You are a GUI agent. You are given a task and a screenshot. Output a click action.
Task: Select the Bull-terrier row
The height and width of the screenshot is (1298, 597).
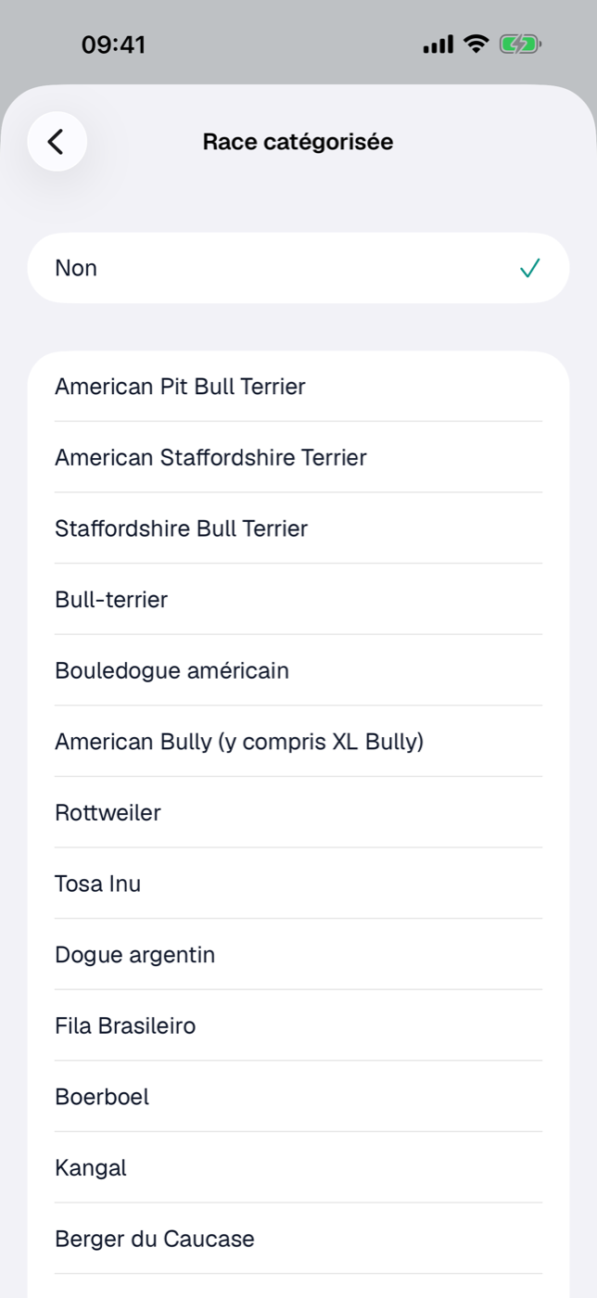pos(298,600)
